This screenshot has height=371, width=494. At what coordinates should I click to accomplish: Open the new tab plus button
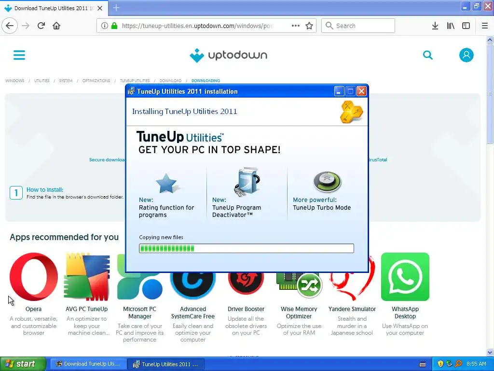tap(116, 8)
